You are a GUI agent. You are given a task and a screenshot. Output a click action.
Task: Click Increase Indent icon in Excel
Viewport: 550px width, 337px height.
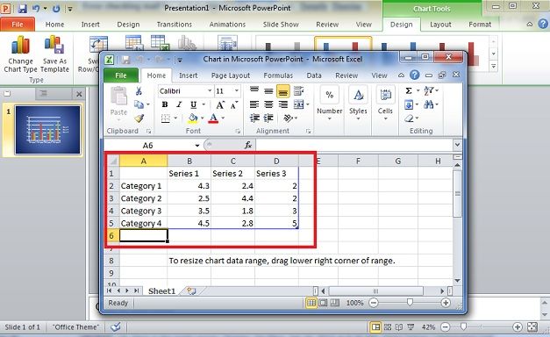tap(268, 118)
